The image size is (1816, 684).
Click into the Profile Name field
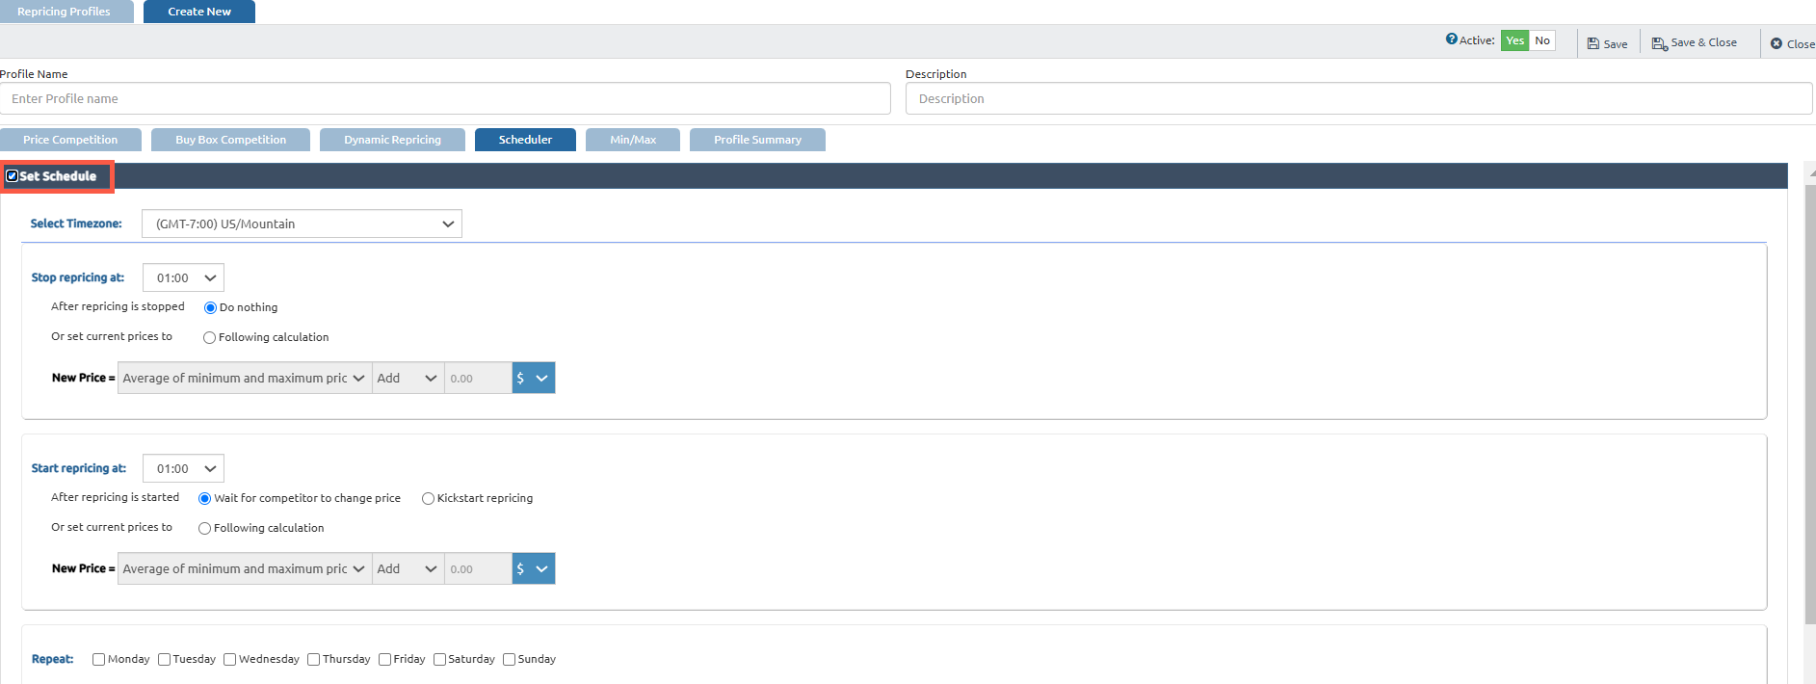(445, 98)
